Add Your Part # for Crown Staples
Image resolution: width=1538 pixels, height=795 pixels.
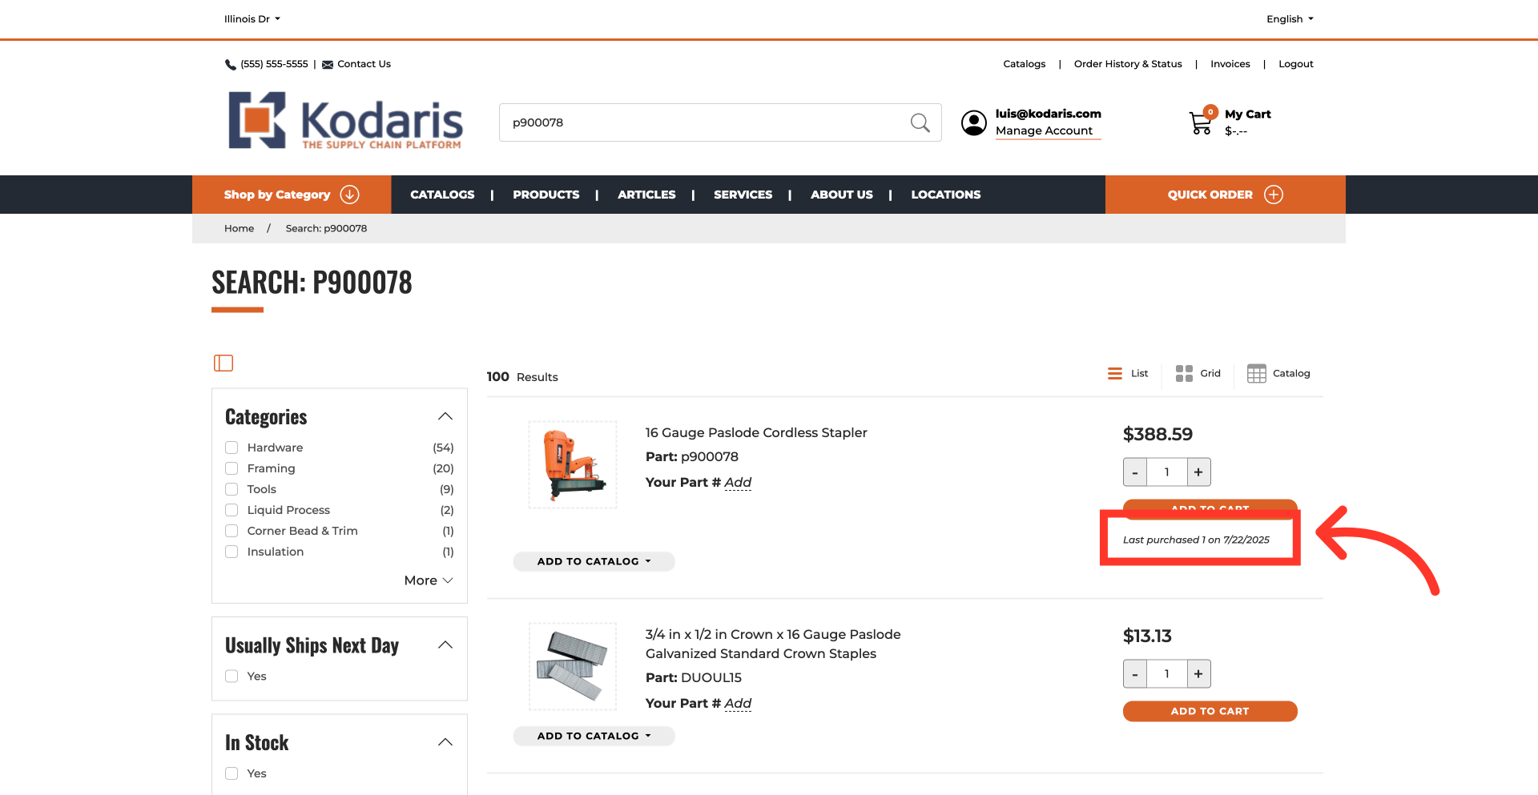[x=738, y=704]
